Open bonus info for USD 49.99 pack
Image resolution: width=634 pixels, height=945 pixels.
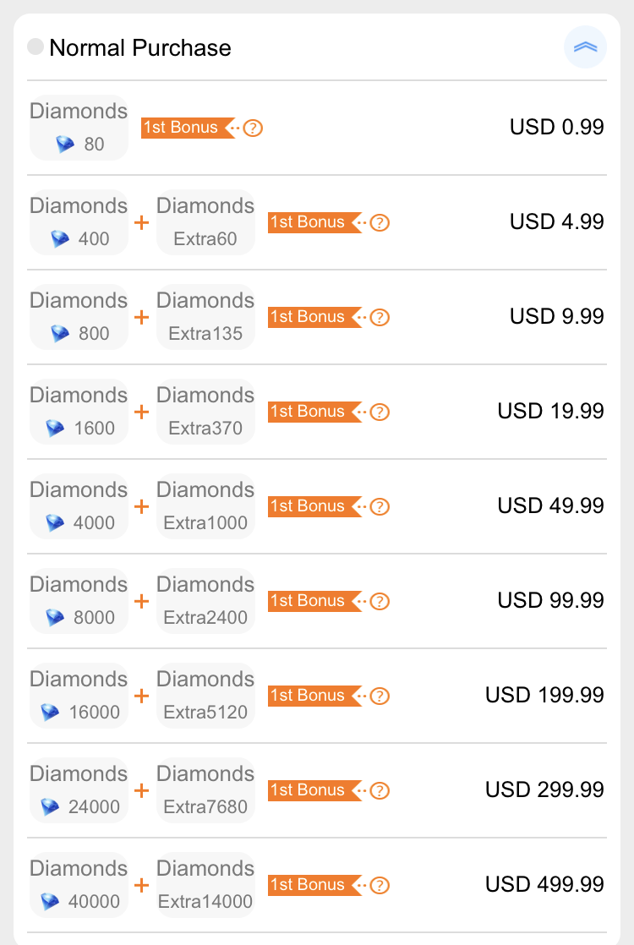[x=379, y=506]
